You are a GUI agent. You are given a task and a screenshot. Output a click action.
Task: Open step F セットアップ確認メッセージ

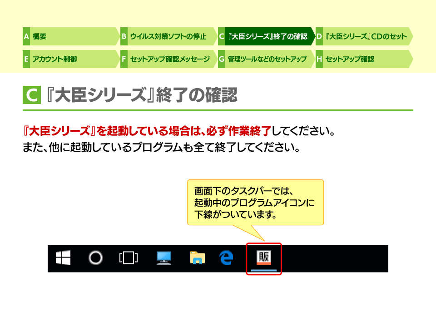tap(169, 59)
